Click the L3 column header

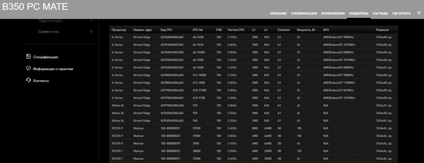point(266,30)
